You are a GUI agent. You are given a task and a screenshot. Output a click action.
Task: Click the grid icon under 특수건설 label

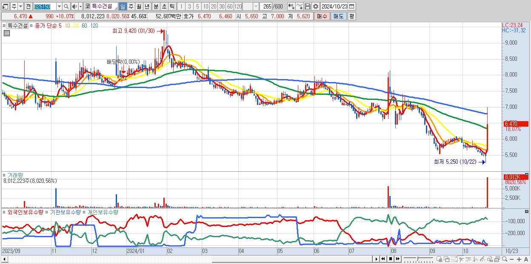6,34
